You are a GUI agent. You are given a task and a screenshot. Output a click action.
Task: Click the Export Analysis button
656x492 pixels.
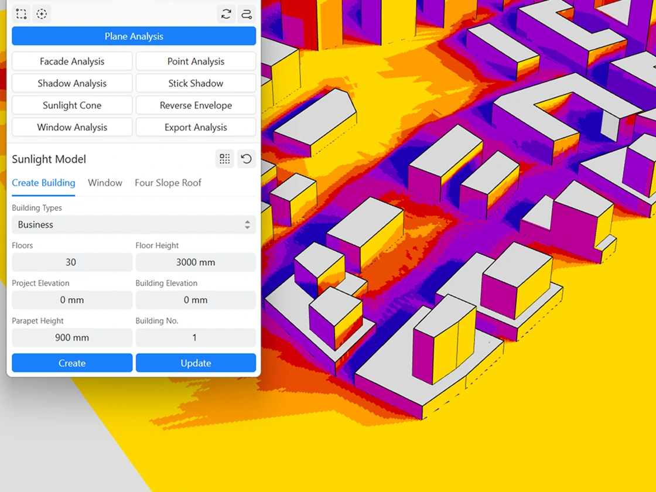[196, 127]
